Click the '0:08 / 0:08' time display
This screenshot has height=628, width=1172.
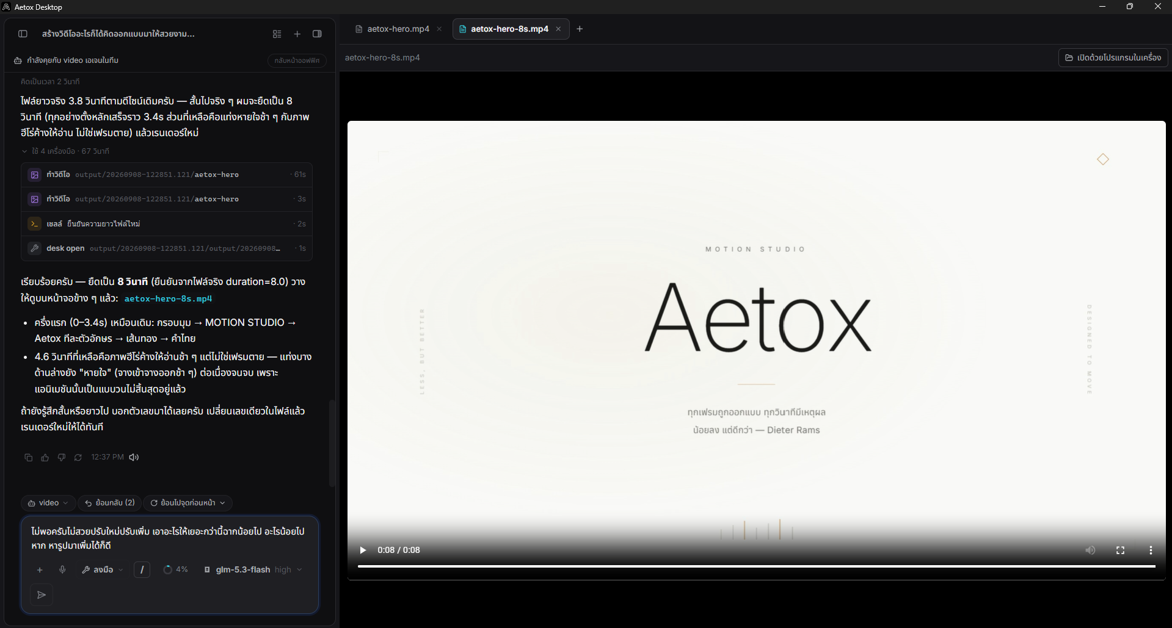[399, 550]
